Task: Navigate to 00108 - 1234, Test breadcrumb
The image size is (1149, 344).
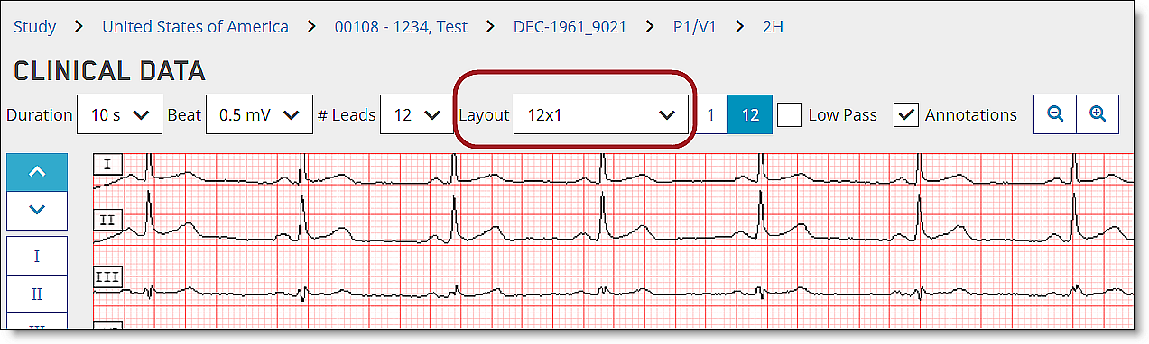Action: [401, 26]
